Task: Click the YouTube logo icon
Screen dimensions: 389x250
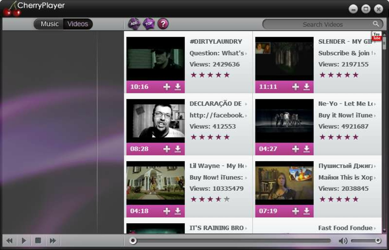Action: tap(376, 36)
